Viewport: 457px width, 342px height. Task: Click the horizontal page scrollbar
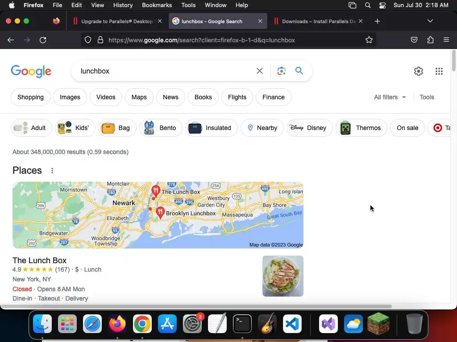[x=196, y=306]
